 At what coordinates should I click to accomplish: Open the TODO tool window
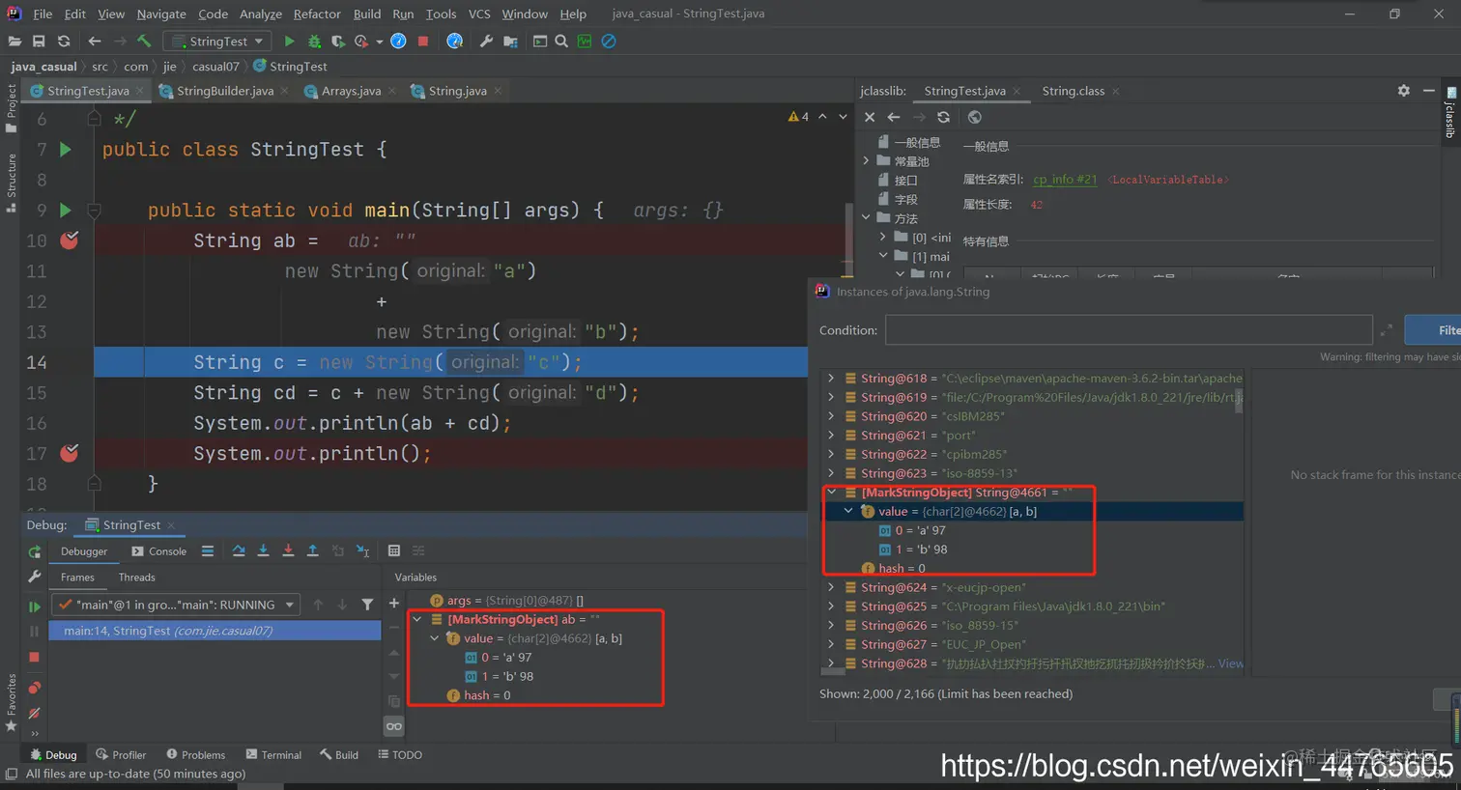400,755
